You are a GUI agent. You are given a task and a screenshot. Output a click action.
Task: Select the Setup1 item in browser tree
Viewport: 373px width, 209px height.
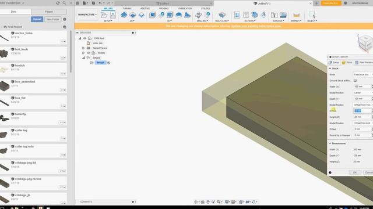100,63
